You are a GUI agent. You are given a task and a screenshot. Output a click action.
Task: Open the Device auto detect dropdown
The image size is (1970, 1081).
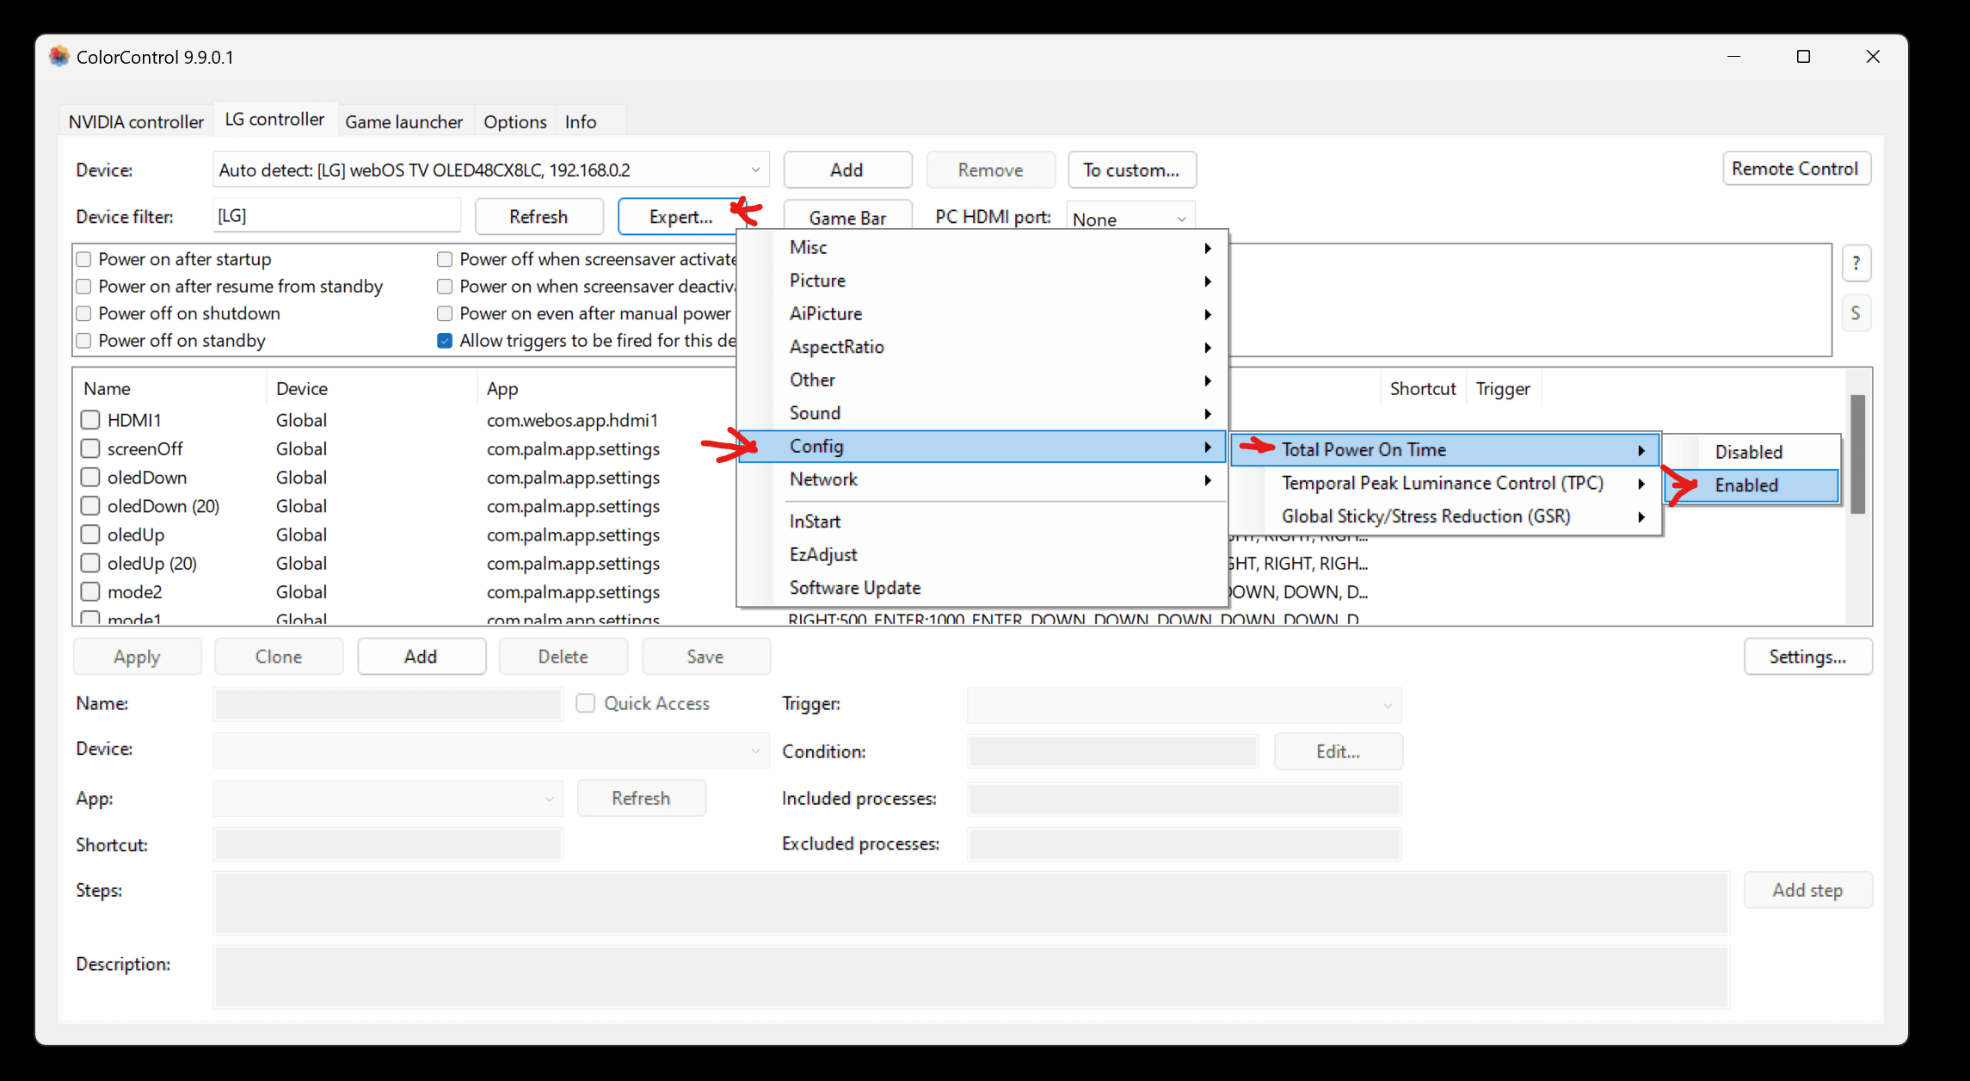coord(490,170)
